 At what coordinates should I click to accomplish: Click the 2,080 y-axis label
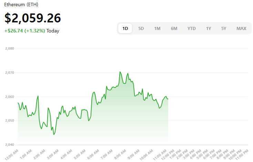point(9,49)
